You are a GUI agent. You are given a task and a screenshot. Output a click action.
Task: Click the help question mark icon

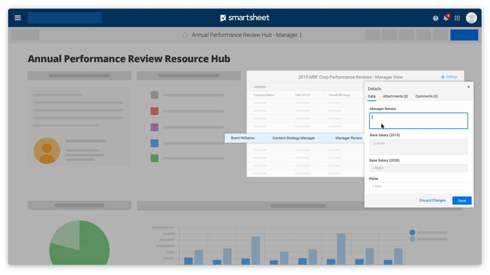pyautogui.click(x=436, y=18)
